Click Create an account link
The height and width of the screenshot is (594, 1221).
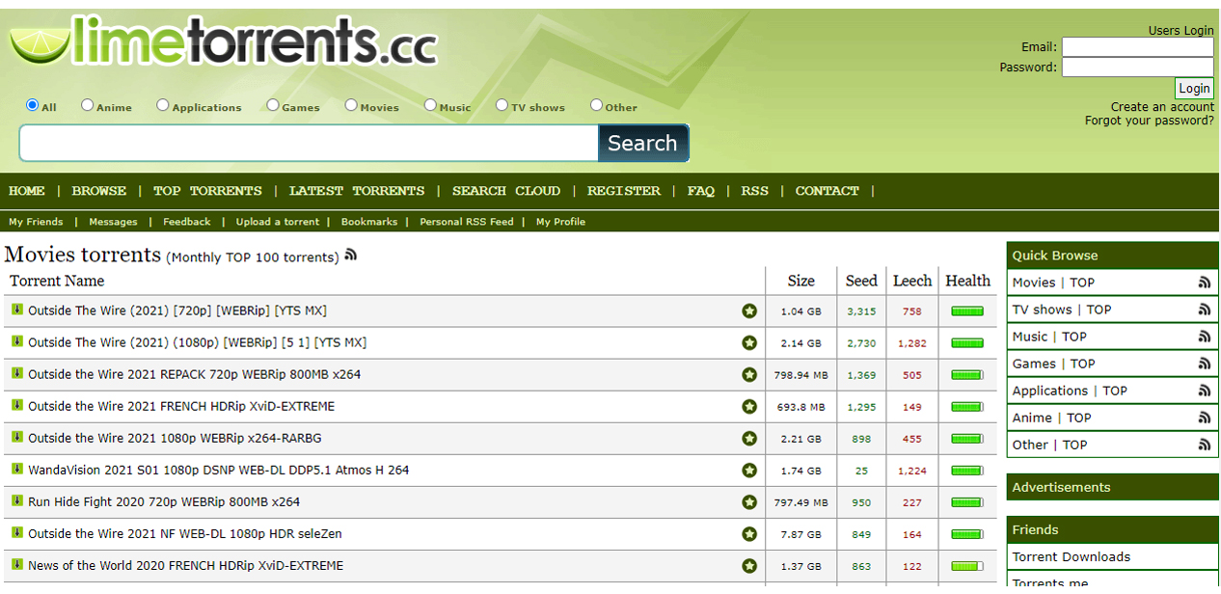pyautogui.click(x=1162, y=107)
